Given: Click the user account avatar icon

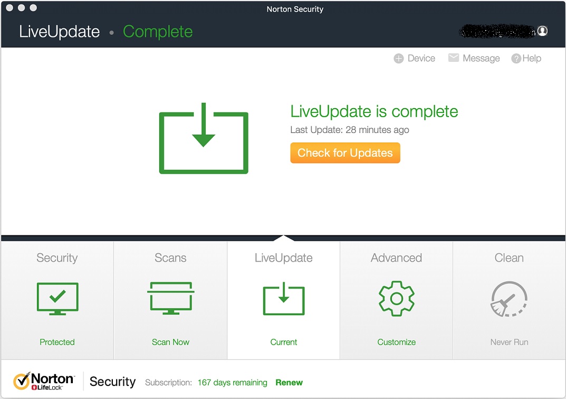Looking at the screenshot, I should point(542,31).
